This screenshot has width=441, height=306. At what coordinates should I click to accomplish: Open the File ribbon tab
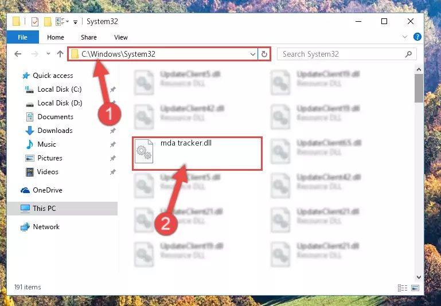click(23, 37)
